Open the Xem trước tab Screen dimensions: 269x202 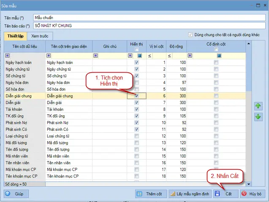click(40, 36)
